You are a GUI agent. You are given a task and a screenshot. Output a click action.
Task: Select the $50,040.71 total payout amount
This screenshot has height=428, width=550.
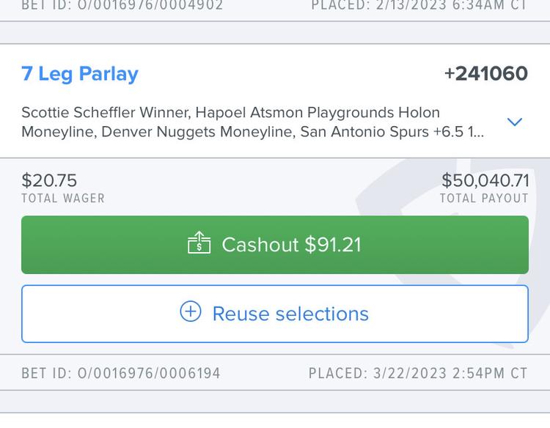click(485, 180)
